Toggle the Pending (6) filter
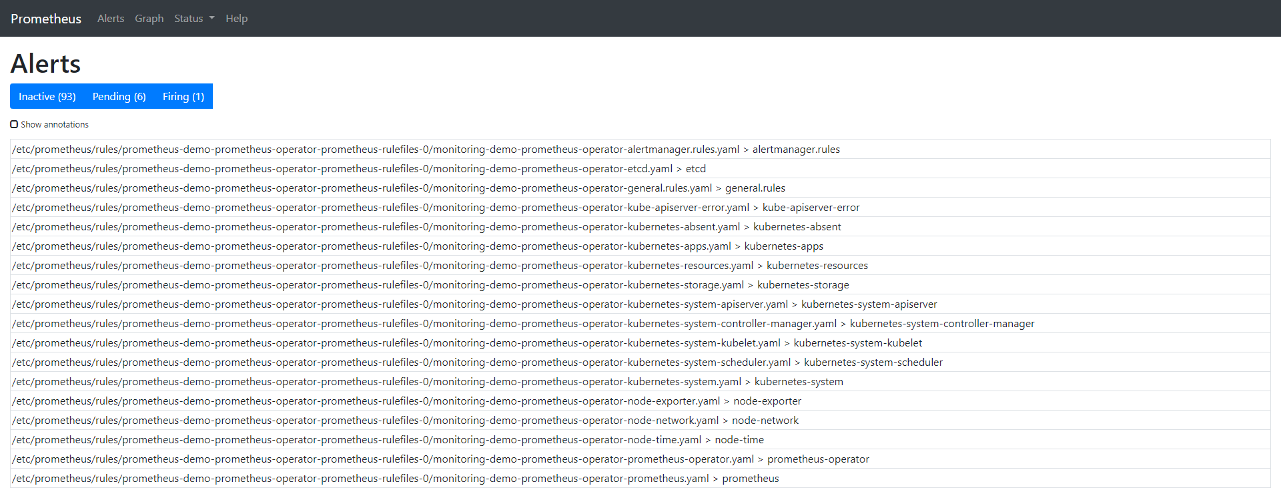The height and width of the screenshot is (494, 1281). coord(119,96)
